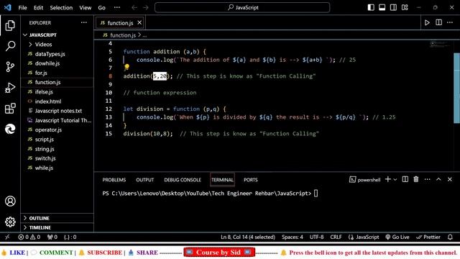Expand the Videos folder
Viewport: 460px width, 259px height.
pyautogui.click(x=43, y=45)
